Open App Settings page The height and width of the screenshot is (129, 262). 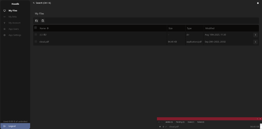tap(15, 35)
